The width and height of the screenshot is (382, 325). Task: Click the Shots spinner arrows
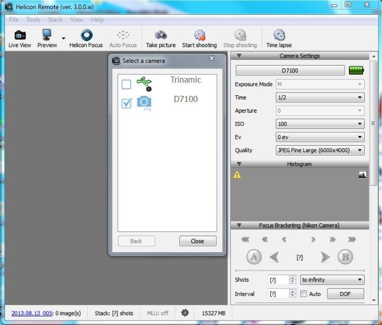coord(293,279)
